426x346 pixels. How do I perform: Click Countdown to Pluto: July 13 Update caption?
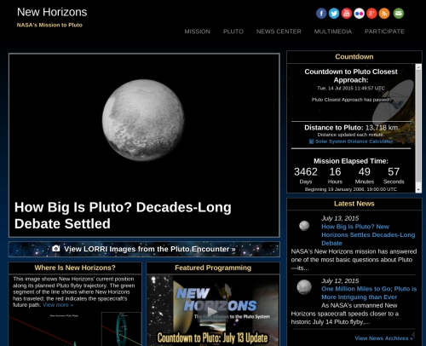[212, 338]
